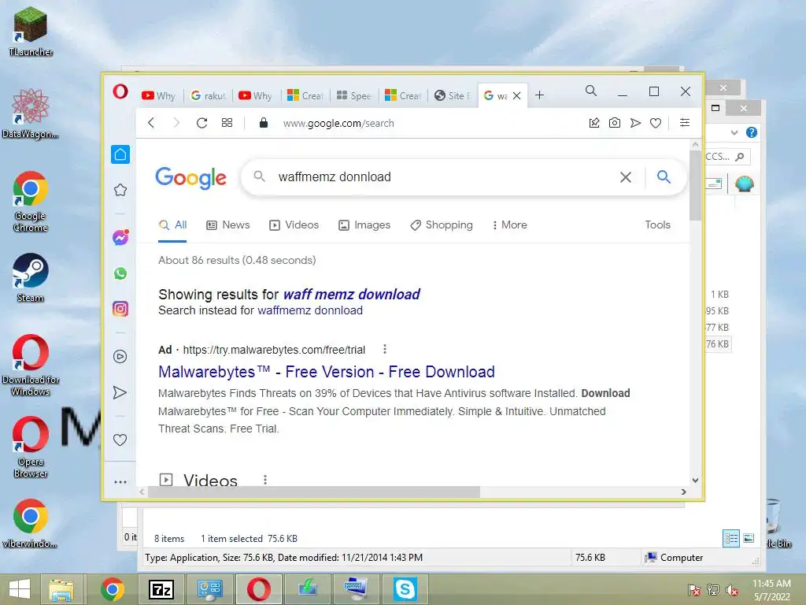Open sidebar Home start page icon

coord(120,154)
